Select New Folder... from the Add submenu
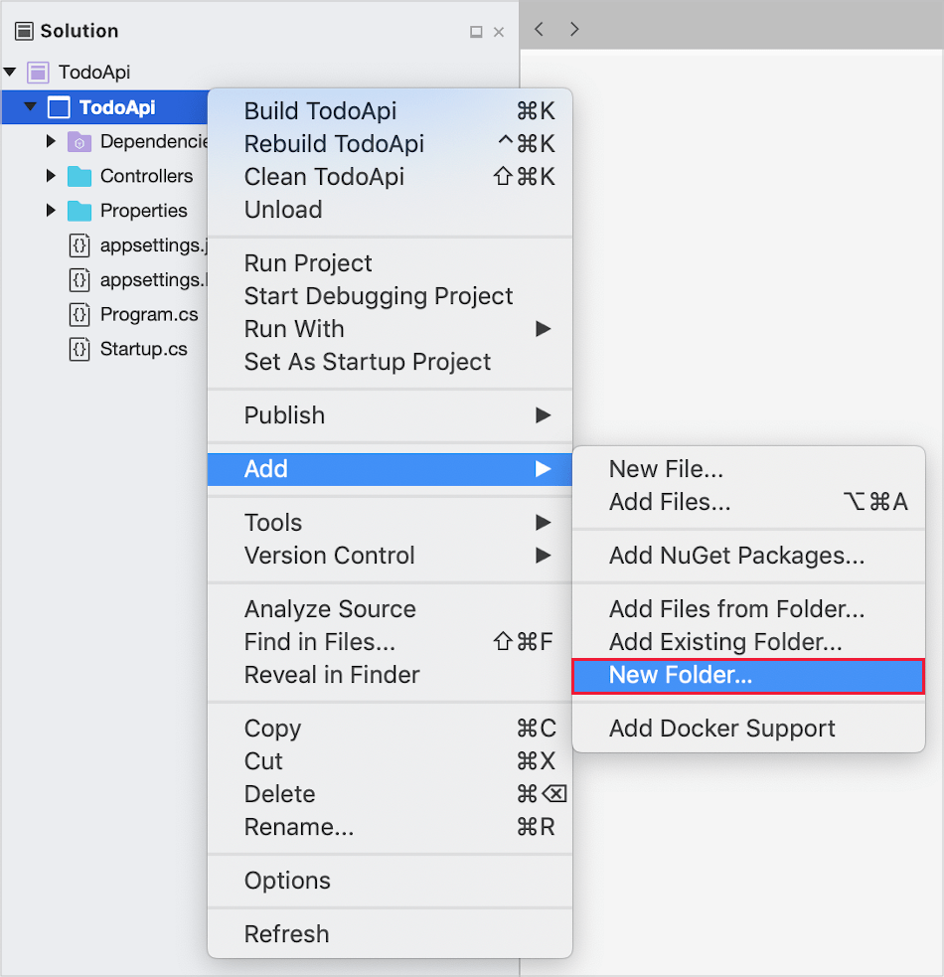 tap(681, 676)
